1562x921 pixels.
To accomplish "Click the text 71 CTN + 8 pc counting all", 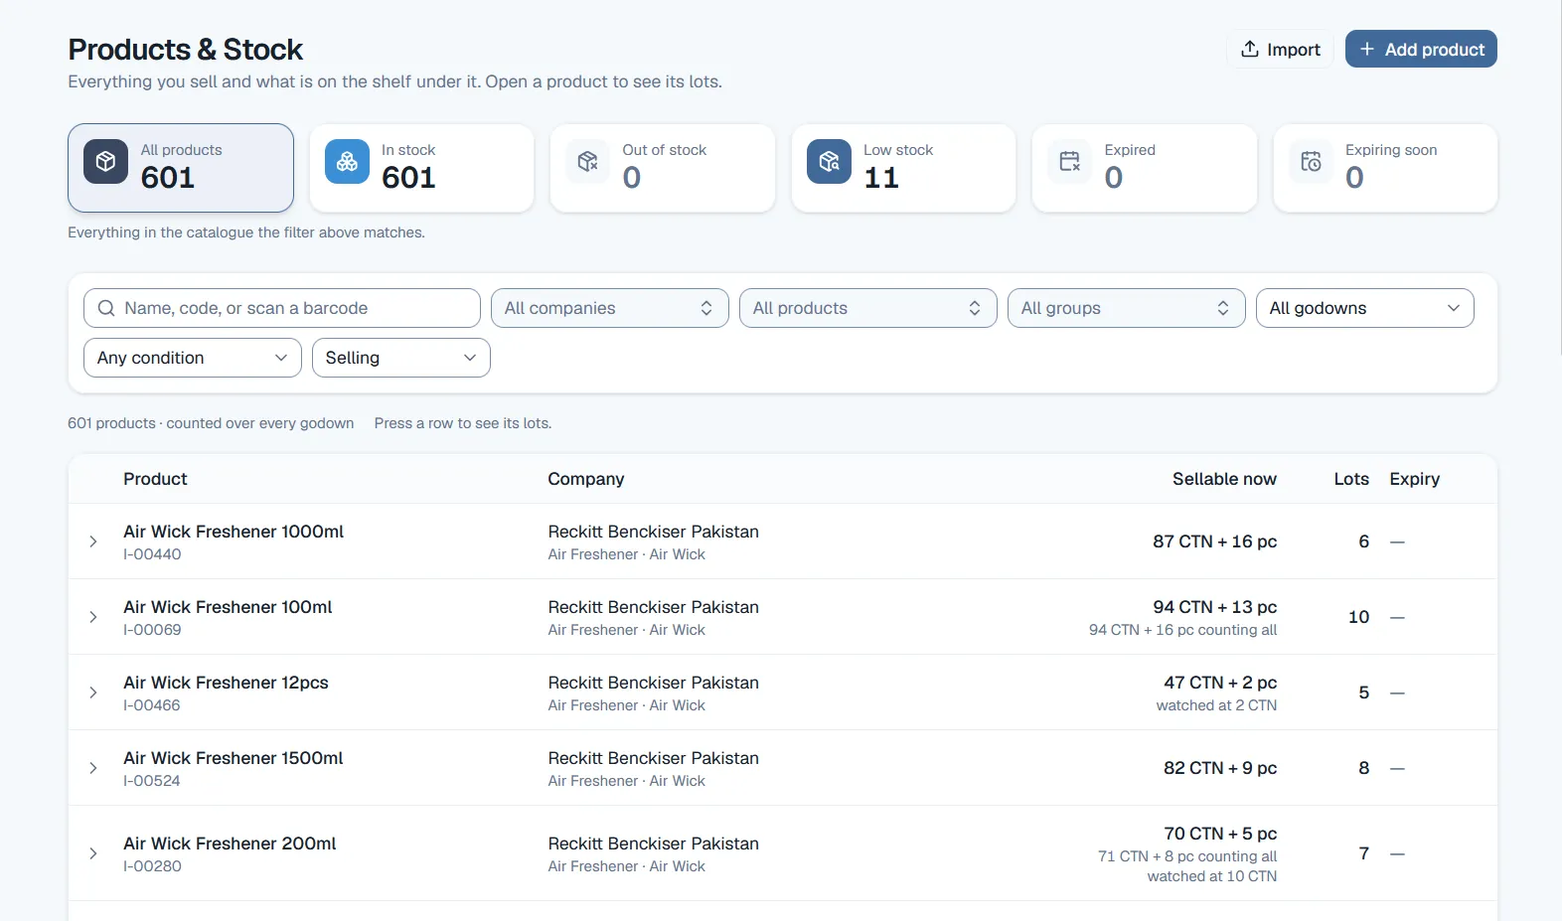I will (x=1187, y=856).
